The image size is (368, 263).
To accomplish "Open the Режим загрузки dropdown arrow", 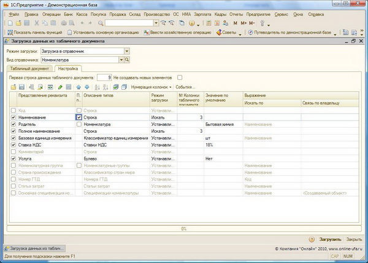I will [127, 51].
